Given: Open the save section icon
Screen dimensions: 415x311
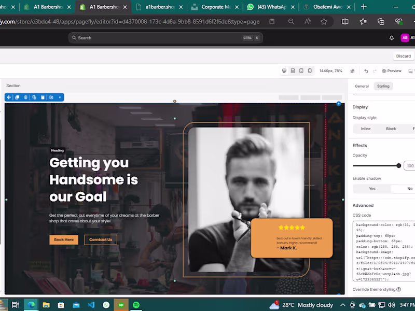Looking at the screenshot, I should click(52, 97).
